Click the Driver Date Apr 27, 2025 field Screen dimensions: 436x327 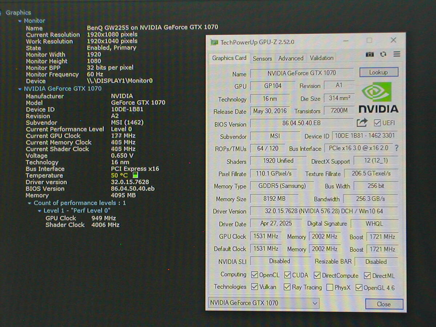pos(276,223)
